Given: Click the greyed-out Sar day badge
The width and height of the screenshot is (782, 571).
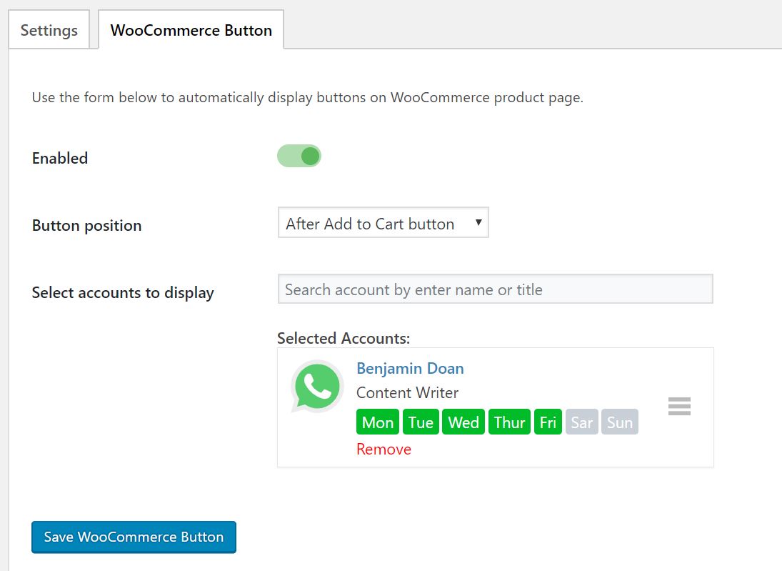Looking at the screenshot, I should pyautogui.click(x=581, y=422).
